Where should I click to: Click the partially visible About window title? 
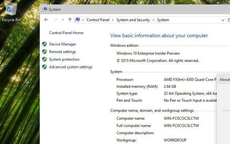coord(225,80)
